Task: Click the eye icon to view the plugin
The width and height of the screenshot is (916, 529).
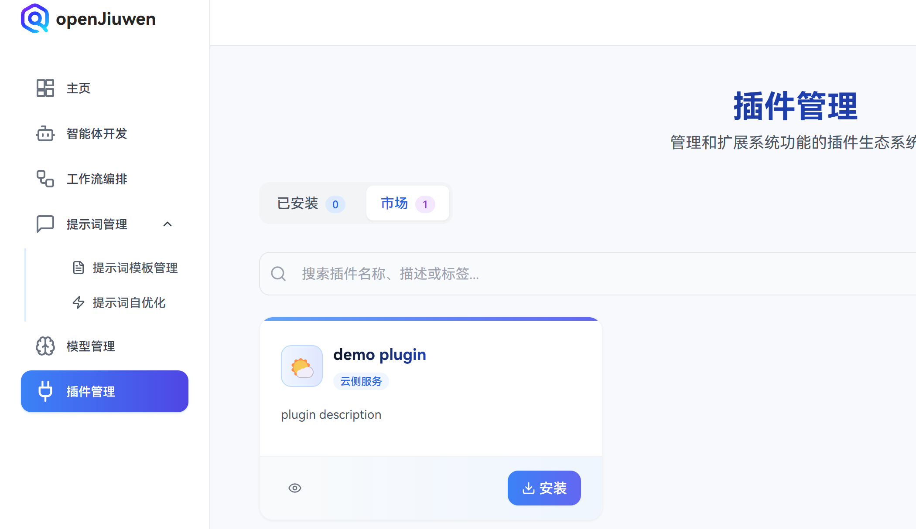Action: 295,488
